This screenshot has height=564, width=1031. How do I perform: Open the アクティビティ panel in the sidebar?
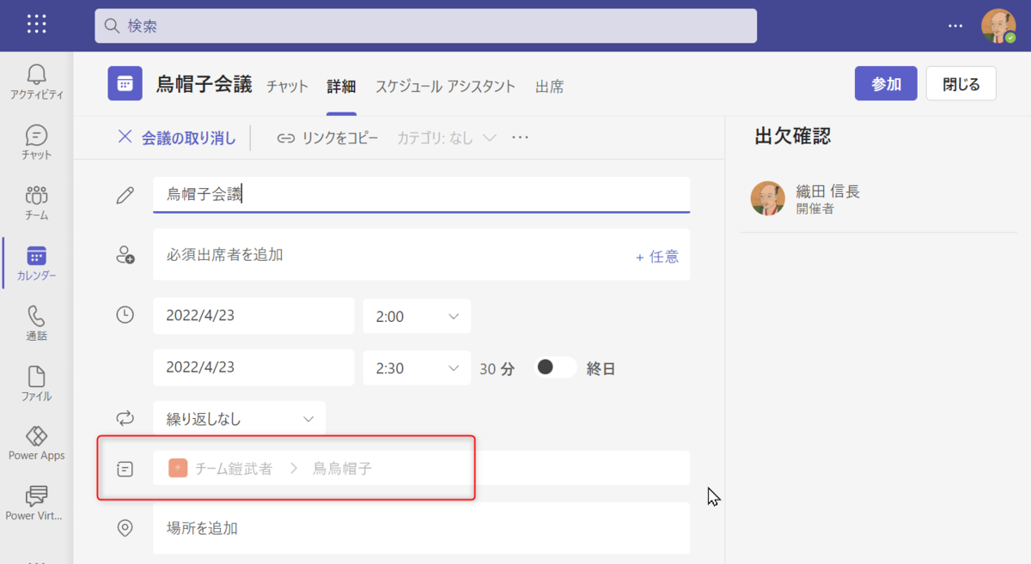(35, 81)
